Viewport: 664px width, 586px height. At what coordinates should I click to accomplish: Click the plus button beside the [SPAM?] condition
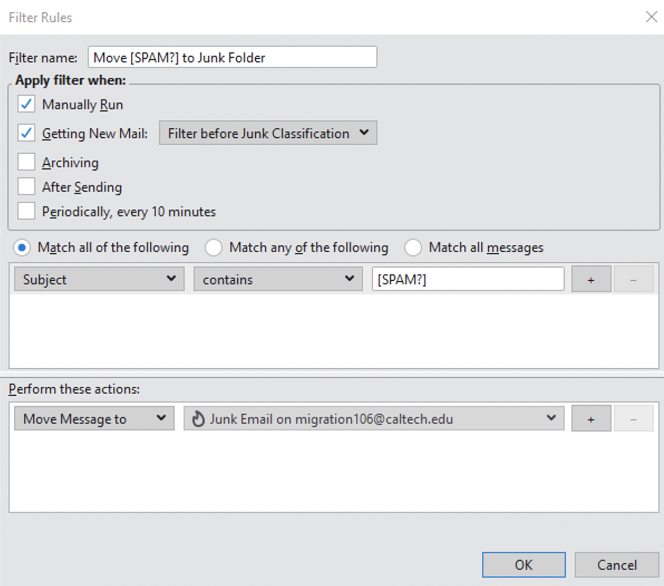point(591,280)
